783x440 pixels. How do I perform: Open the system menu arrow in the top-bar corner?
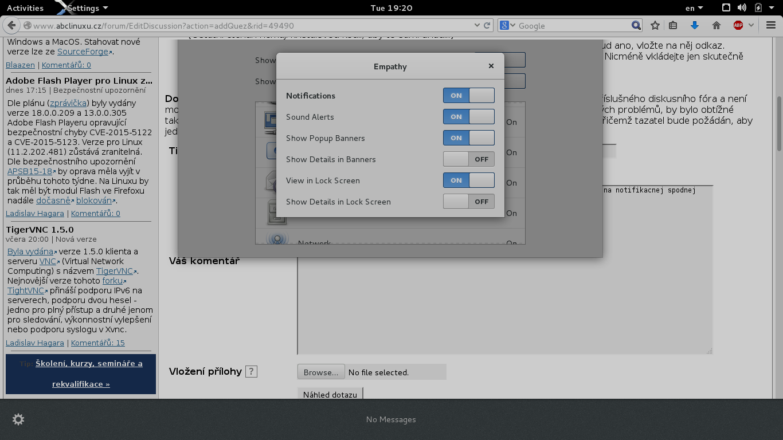772,8
